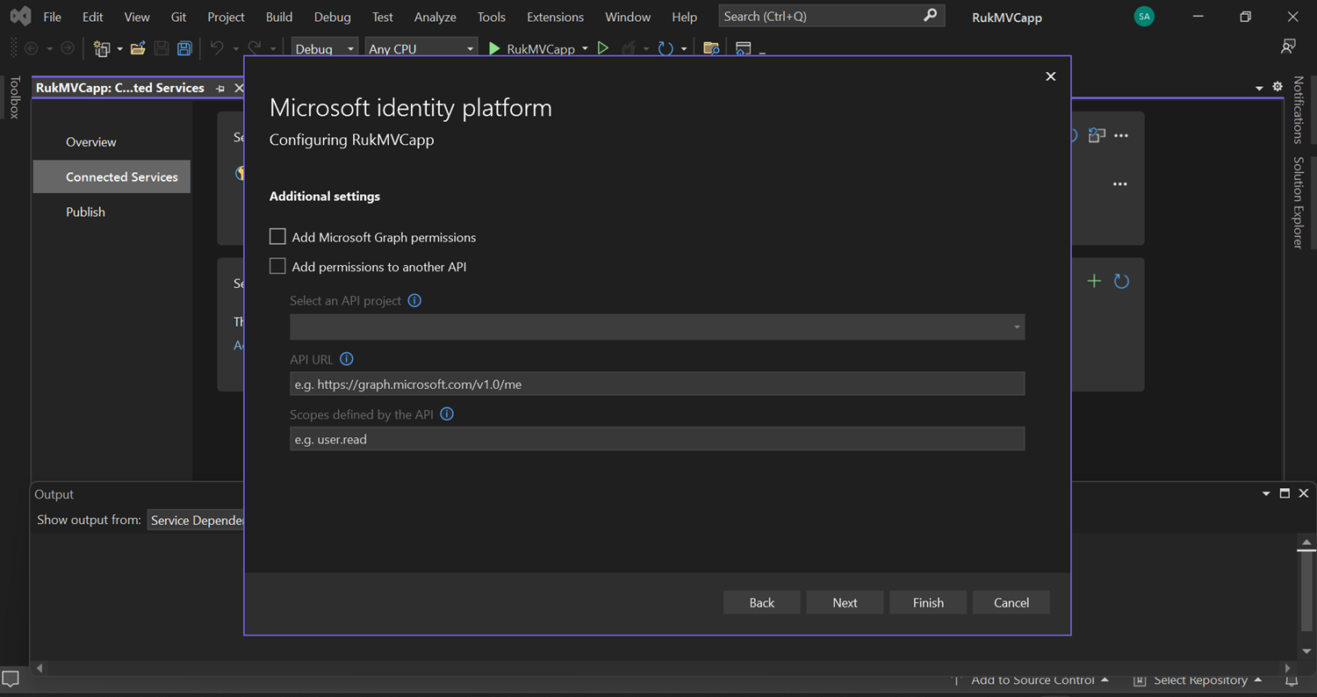This screenshot has width=1317, height=697.
Task: Open the Git menu
Action: [178, 17]
